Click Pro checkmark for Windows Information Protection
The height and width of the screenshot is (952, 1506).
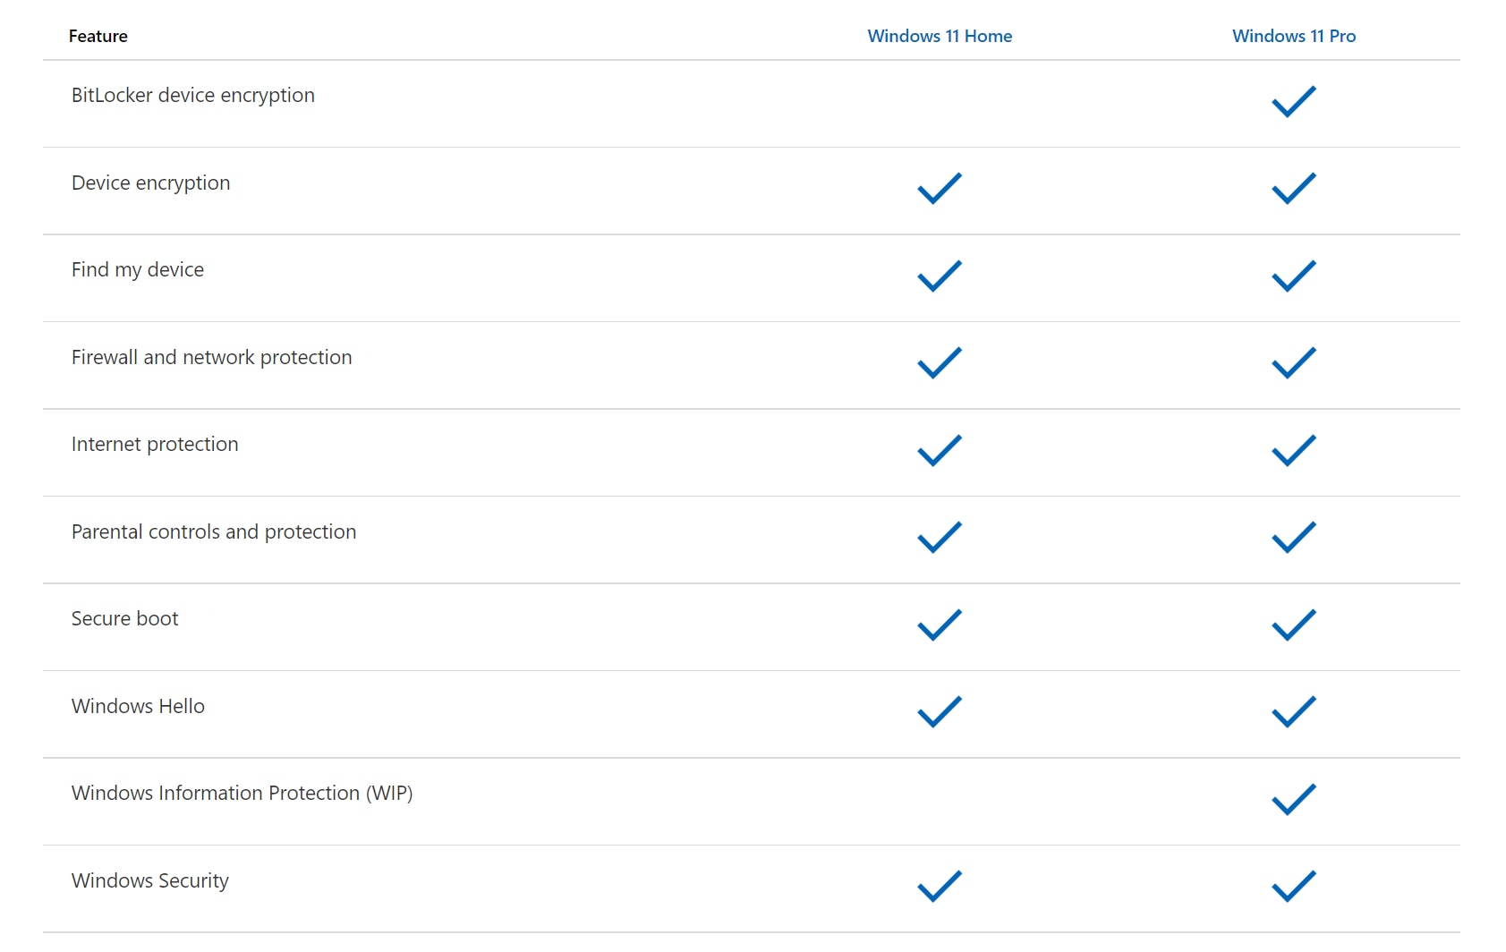(1294, 799)
